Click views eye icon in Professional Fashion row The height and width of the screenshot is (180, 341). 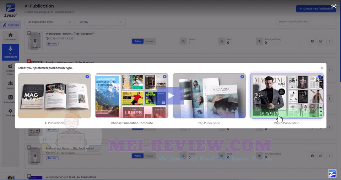tap(183, 41)
